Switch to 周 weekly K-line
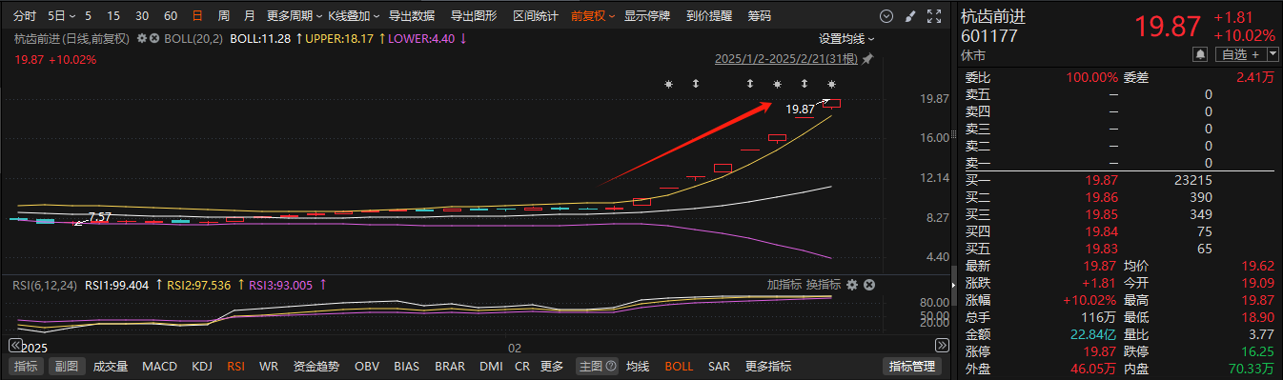Screen dimensions: 1283x380 [223, 16]
